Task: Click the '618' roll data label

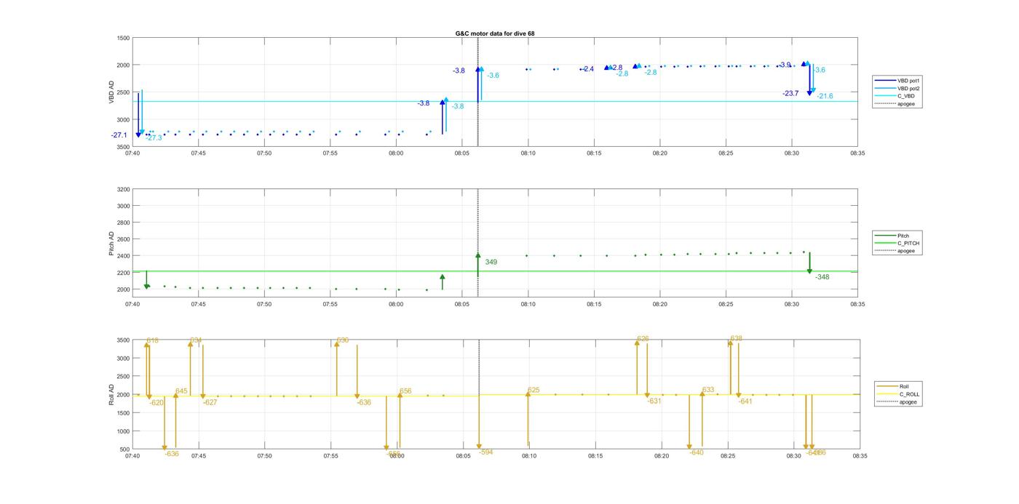Action: tap(152, 340)
